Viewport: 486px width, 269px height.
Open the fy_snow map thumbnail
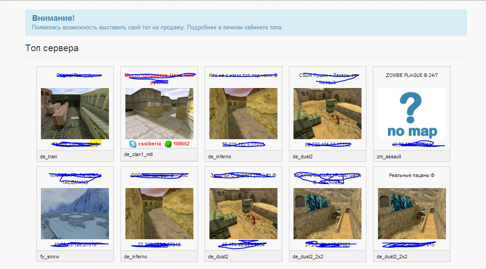click(75, 213)
